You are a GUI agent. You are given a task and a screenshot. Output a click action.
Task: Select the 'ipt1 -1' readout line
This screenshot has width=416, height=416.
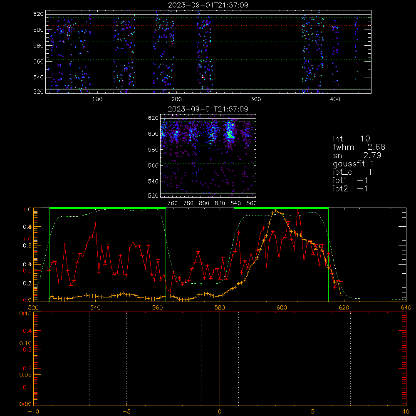[350, 181]
